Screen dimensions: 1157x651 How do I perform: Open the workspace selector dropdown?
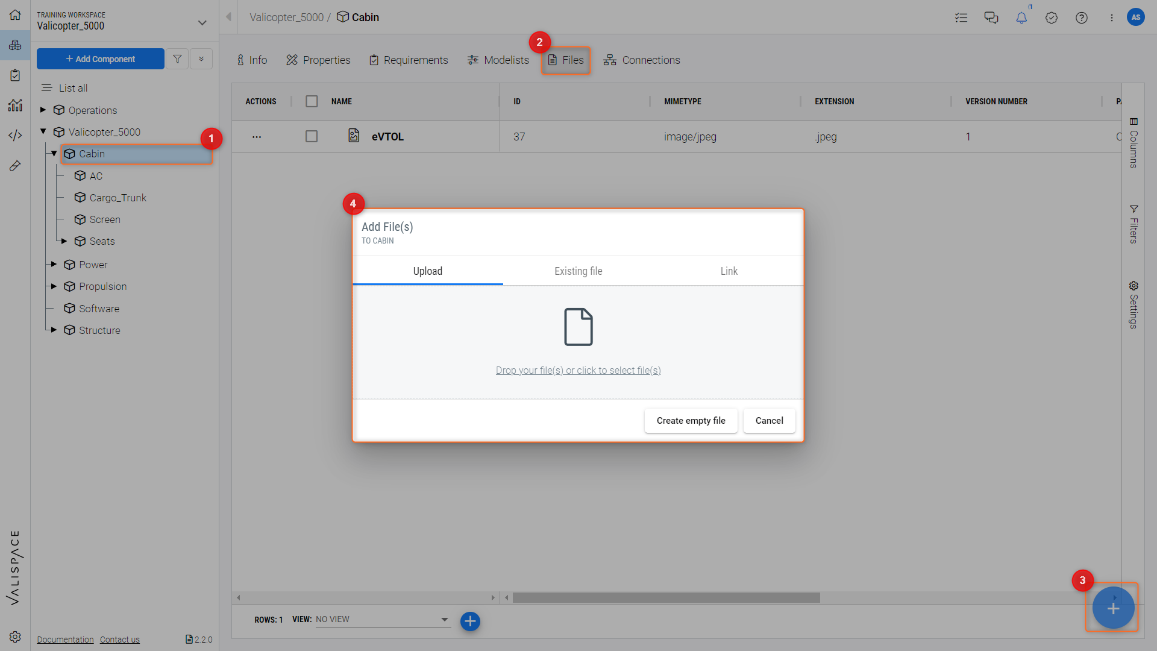(202, 23)
